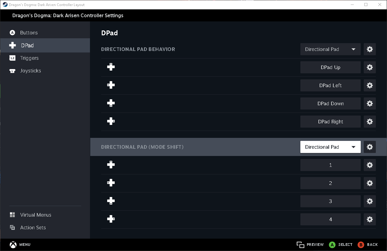Image resolution: width=387 pixels, height=251 pixels.
Task: Close the Controller Layout window
Action: 380,5
